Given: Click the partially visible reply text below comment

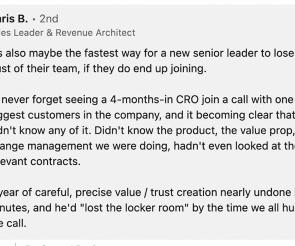Looking at the screenshot, I should [x=62, y=245].
